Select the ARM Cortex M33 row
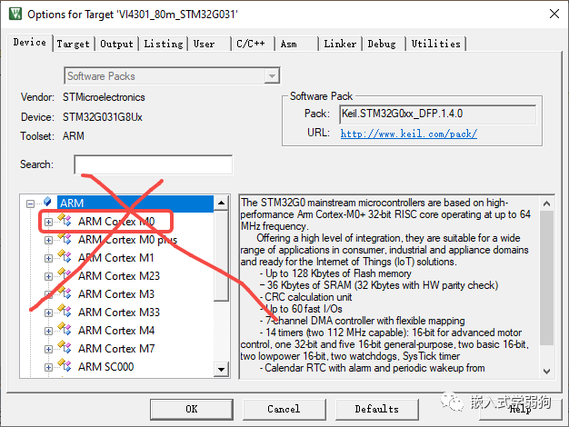Image resolution: width=569 pixels, height=427 pixels. point(119,312)
